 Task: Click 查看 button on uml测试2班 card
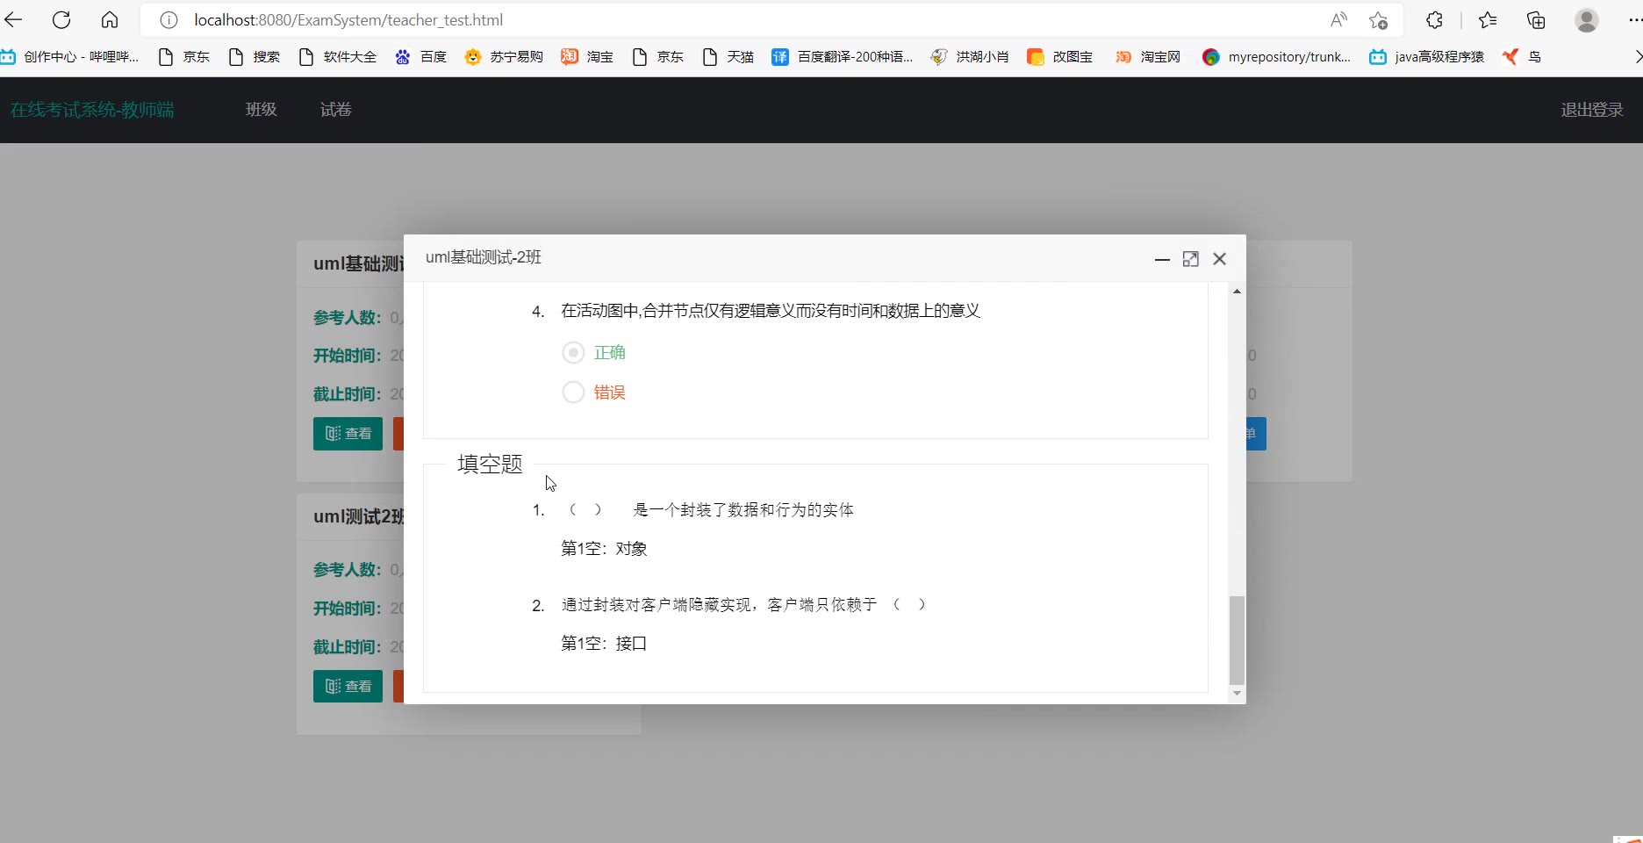pyautogui.click(x=348, y=687)
